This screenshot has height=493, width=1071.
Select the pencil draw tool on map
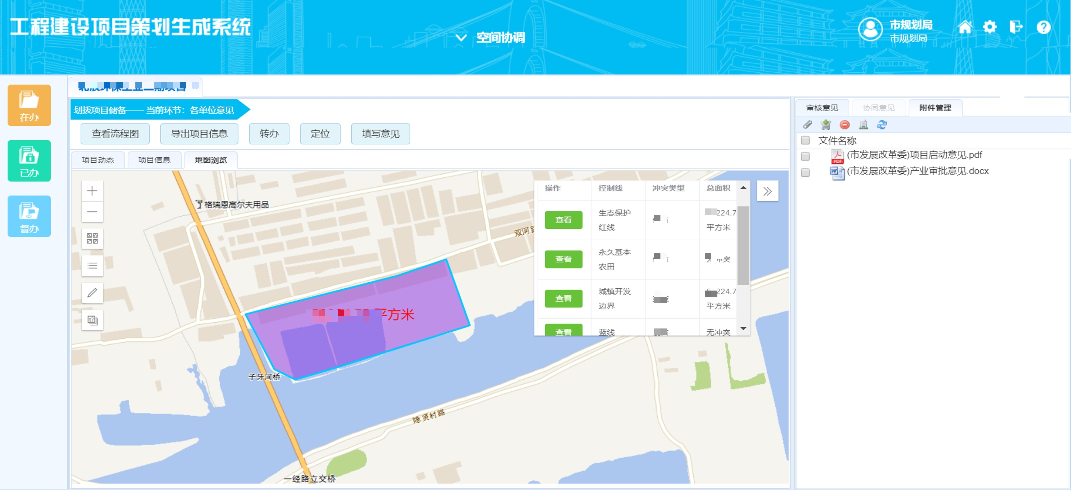[x=92, y=293]
